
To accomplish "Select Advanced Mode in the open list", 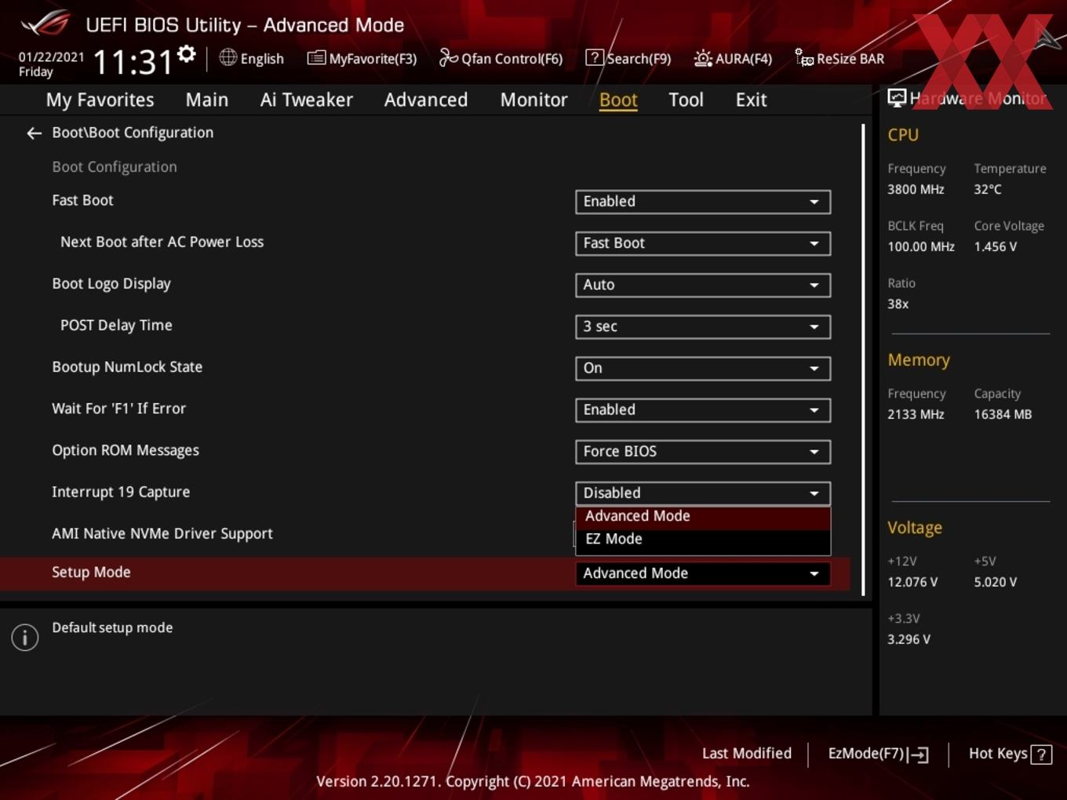I will [x=703, y=516].
